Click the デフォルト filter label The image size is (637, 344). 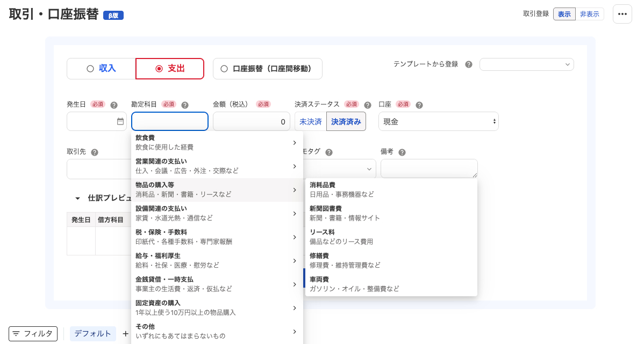coord(92,333)
